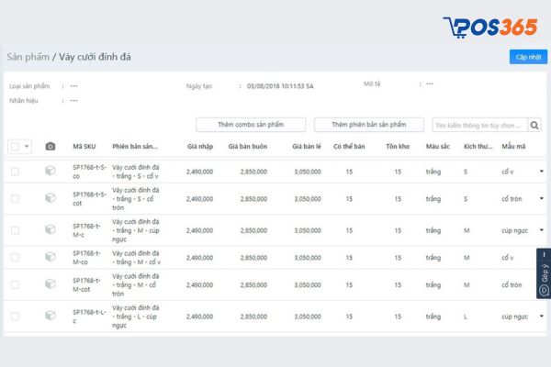Click product box icon for SP1768-t-M-co

51,258
